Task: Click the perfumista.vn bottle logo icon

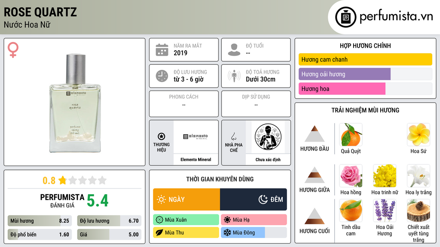Action: tap(345, 17)
